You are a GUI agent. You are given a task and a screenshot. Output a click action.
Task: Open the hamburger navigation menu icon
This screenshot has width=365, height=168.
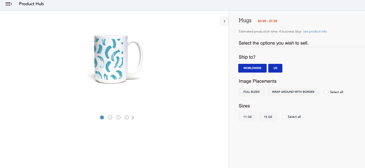pyautogui.click(x=9, y=4)
